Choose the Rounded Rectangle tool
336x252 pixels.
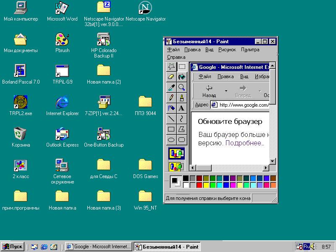182,140
